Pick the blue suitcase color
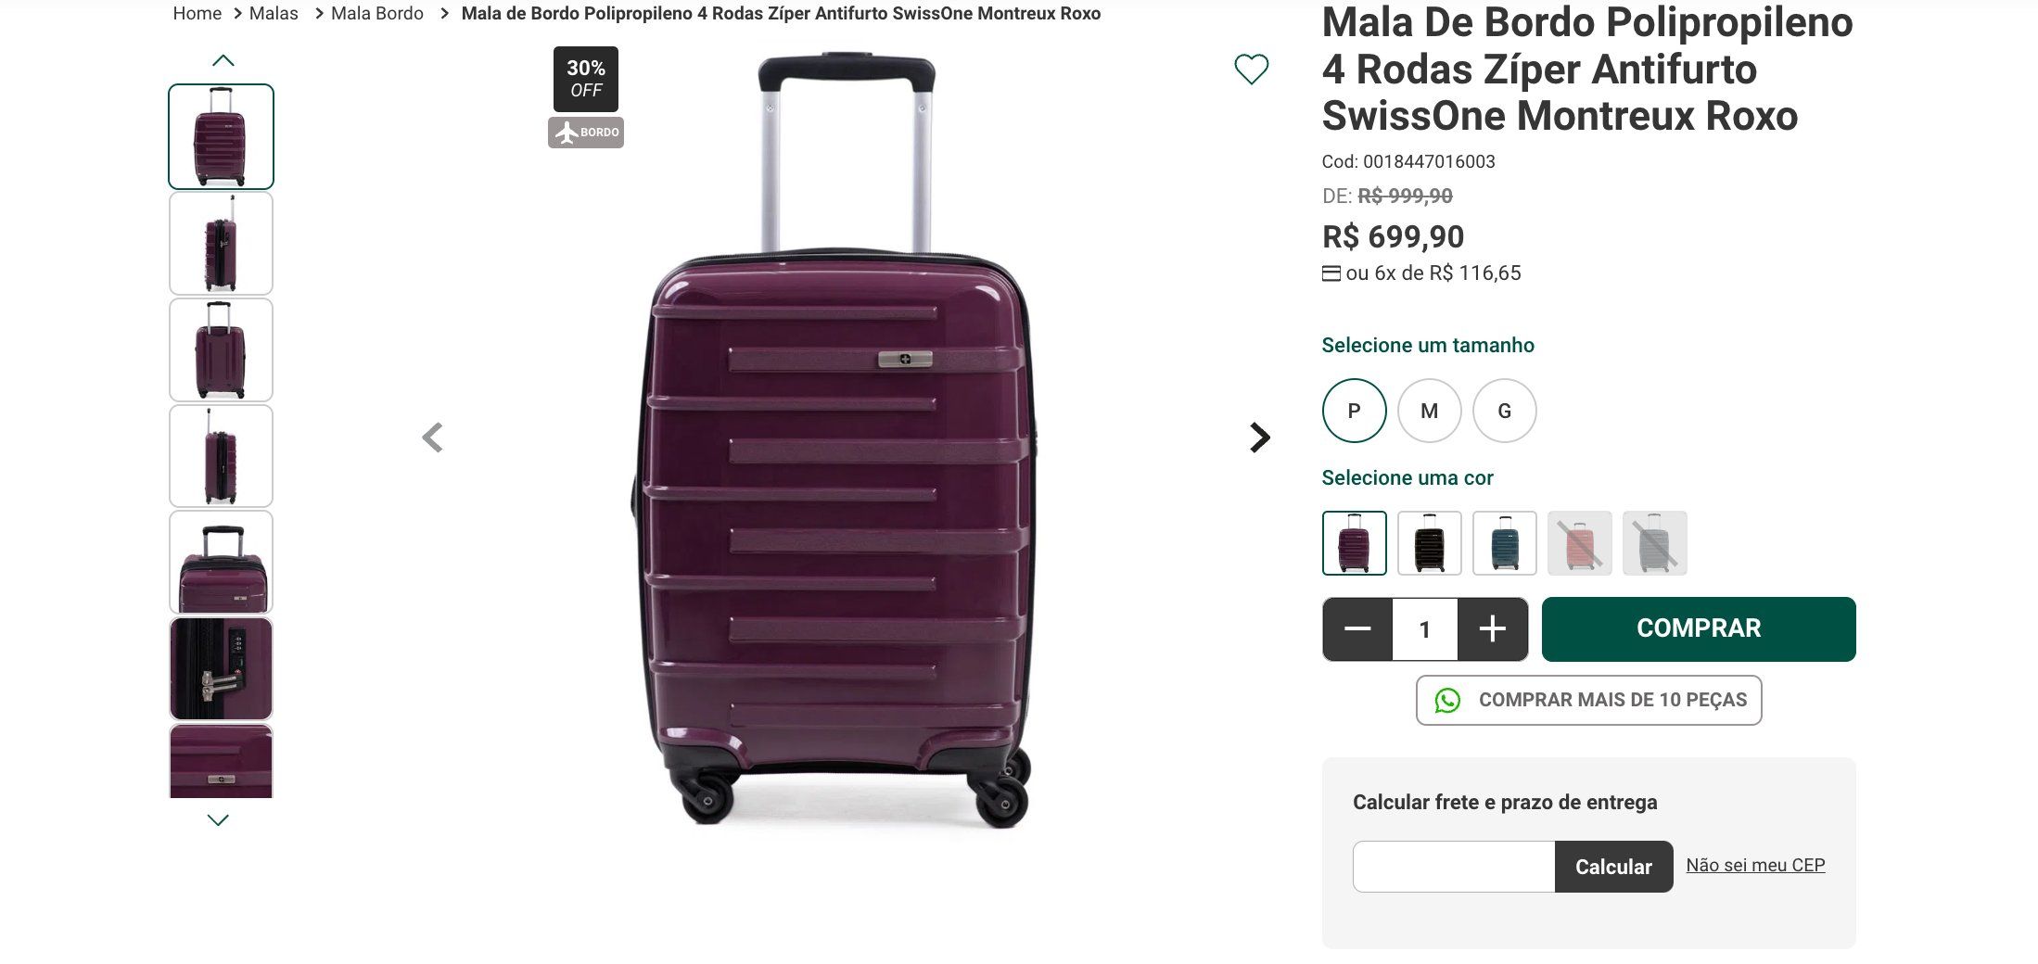2038x964 pixels. pyautogui.click(x=1504, y=543)
